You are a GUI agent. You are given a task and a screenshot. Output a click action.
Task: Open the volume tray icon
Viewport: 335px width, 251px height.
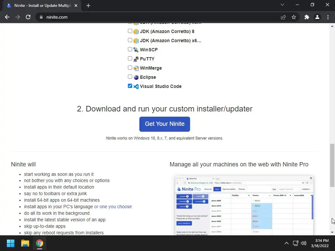(x=303, y=243)
